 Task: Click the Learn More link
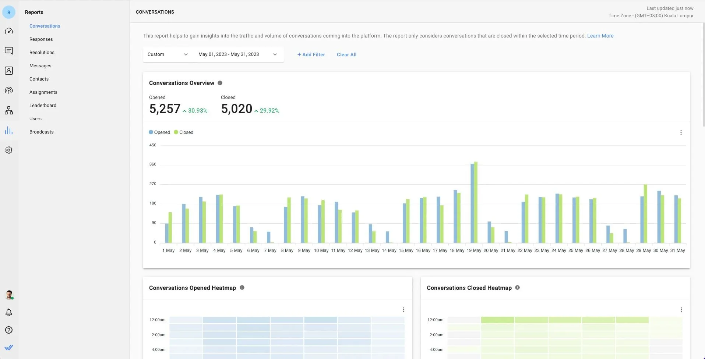coord(600,36)
